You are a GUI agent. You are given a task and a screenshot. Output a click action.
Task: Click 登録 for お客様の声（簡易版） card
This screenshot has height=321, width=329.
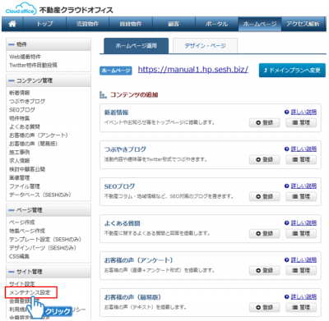(x=265, y=307)
